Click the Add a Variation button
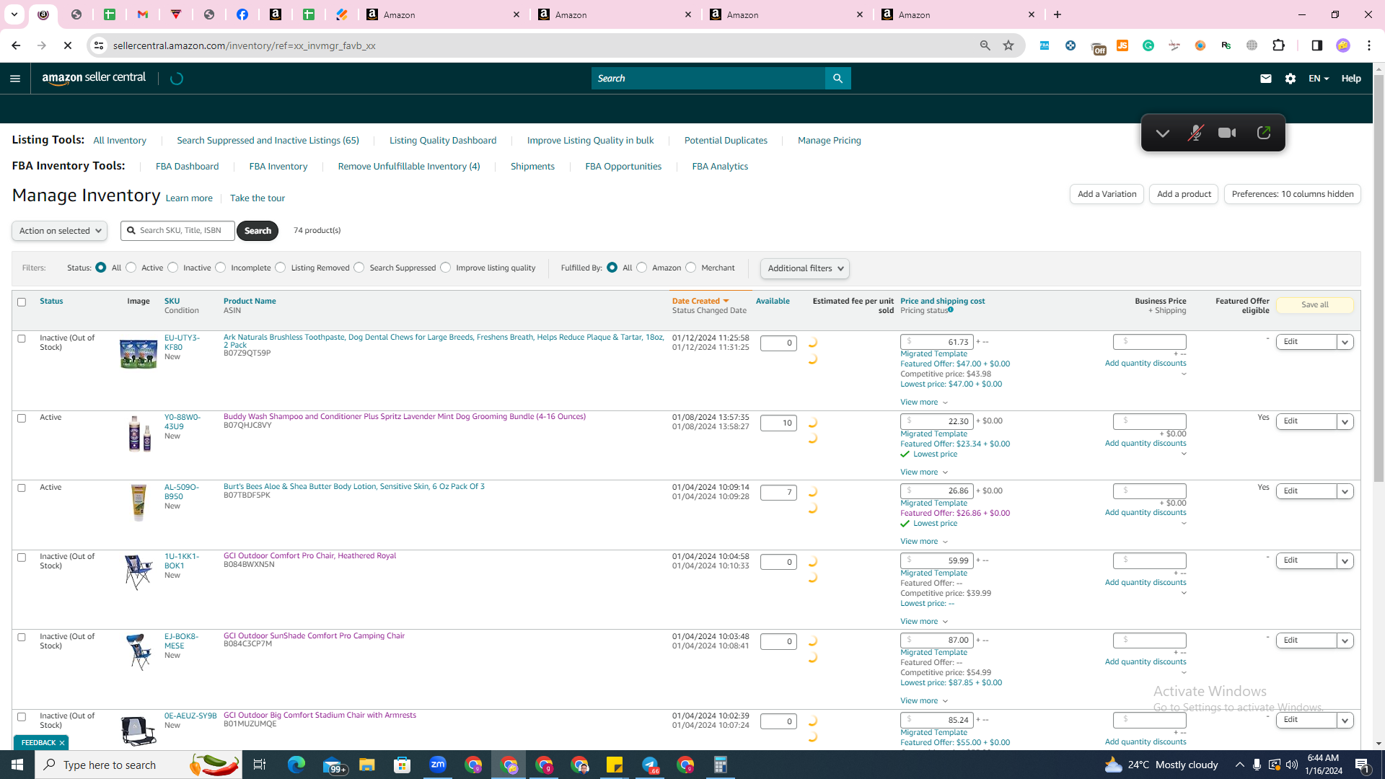This screenshot has width=1385, height=779. tap(1107, 194)
